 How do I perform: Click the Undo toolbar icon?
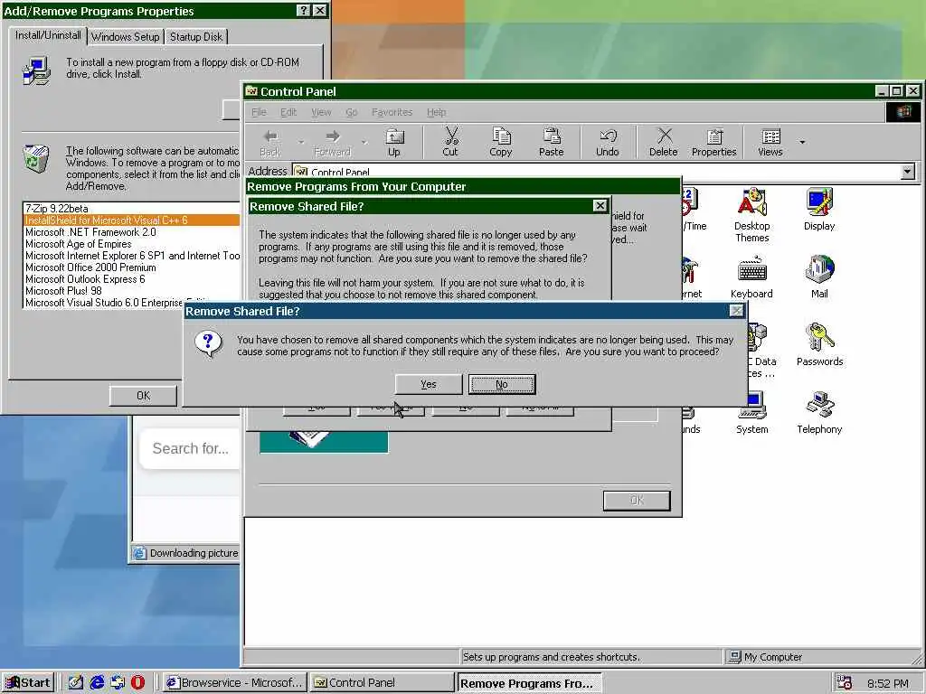pos(607,143)
